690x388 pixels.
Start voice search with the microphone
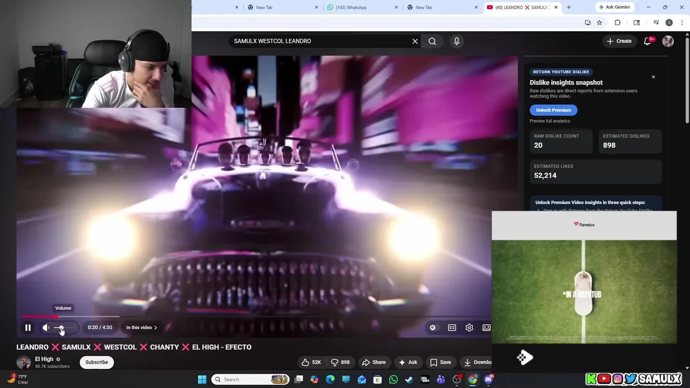click(x=457, y=41)
